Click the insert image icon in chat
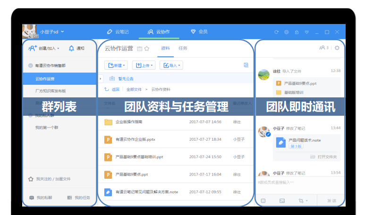This screenshot has height=215, width=365. (x=282, y=200)
